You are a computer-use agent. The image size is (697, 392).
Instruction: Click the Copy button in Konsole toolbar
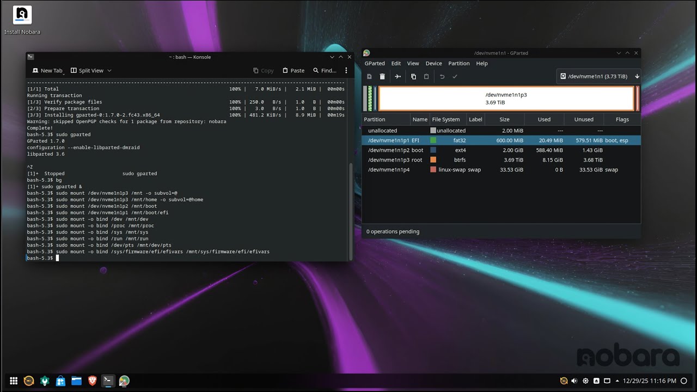tap(264, 71)
